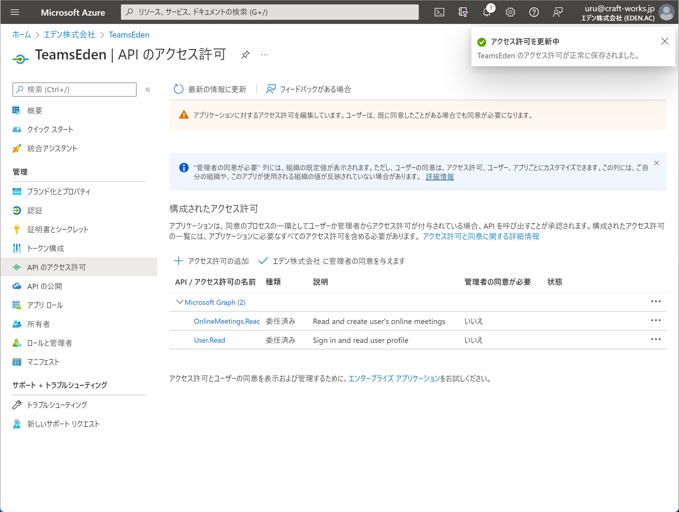Click the エデン株式会社 breadcrumb link
Screen dimensions: 679x512
(70, 35)
